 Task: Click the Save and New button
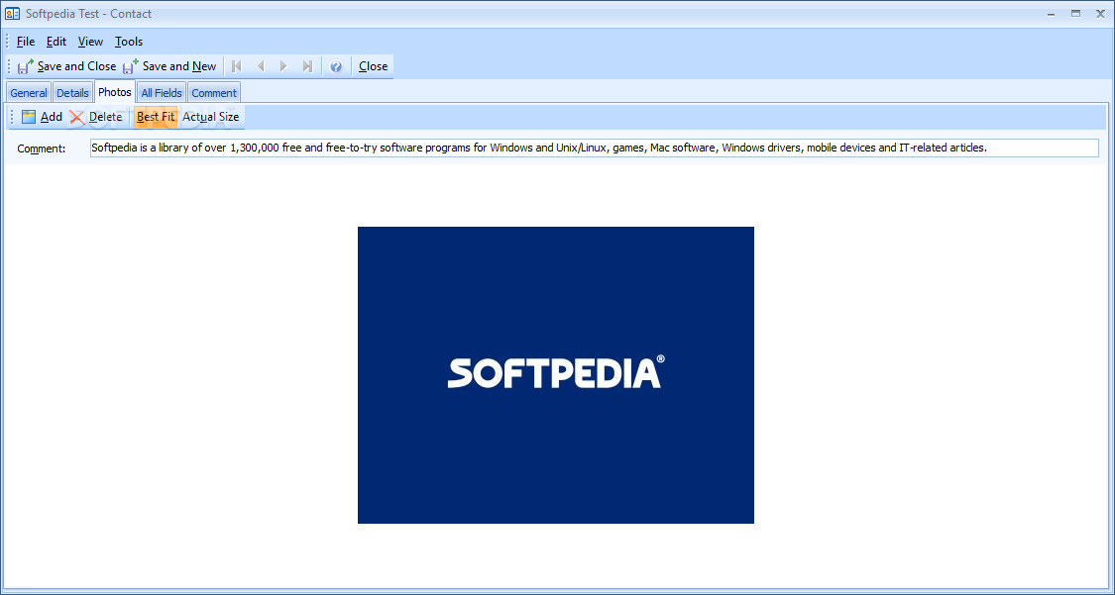coord(169,66)
